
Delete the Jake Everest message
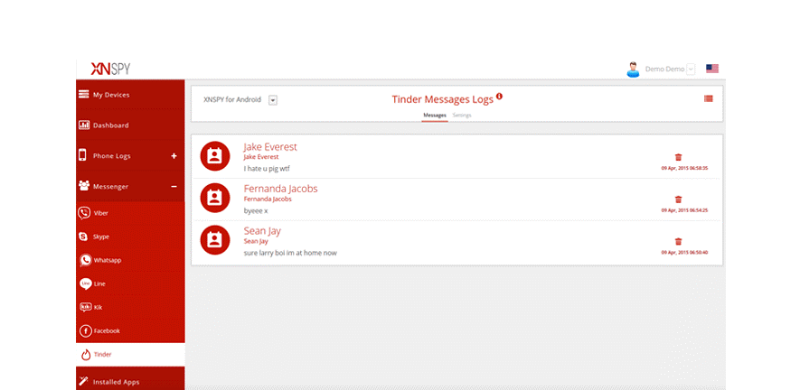[678, 157]
